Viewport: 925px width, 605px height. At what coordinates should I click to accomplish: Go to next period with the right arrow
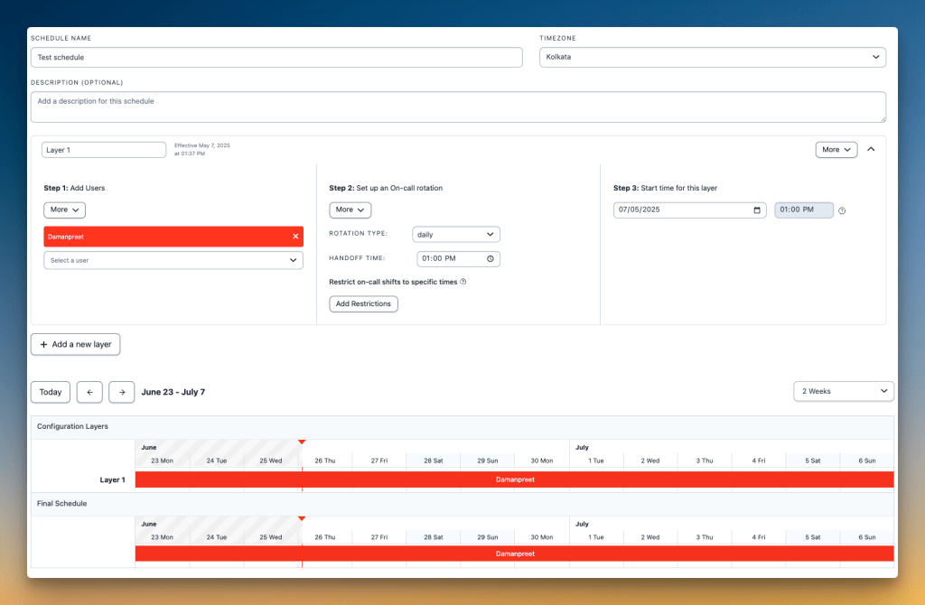121,391
